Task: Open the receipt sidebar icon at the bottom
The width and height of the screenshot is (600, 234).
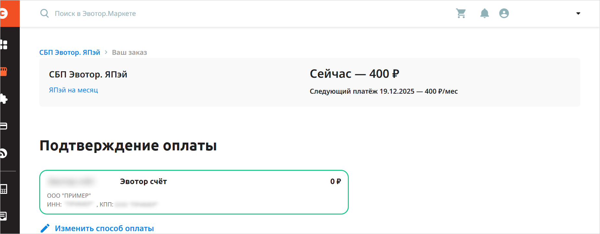Action: coord(4,216)
